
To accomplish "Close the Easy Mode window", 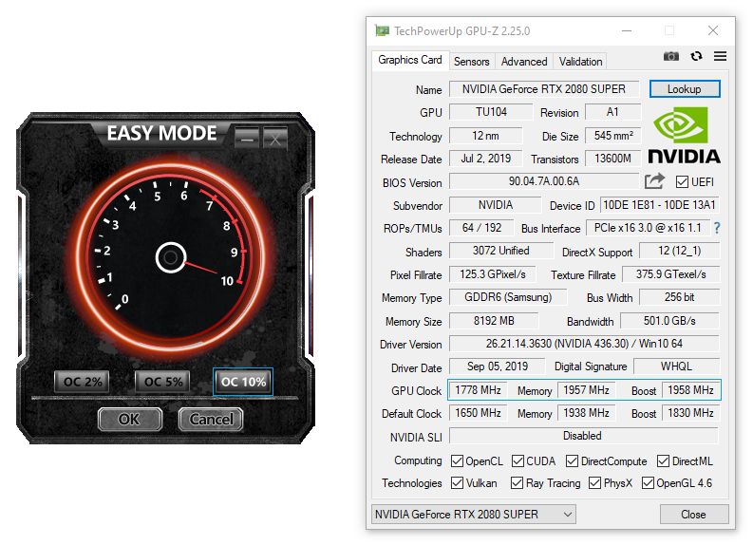I will (x=275, y=140).
